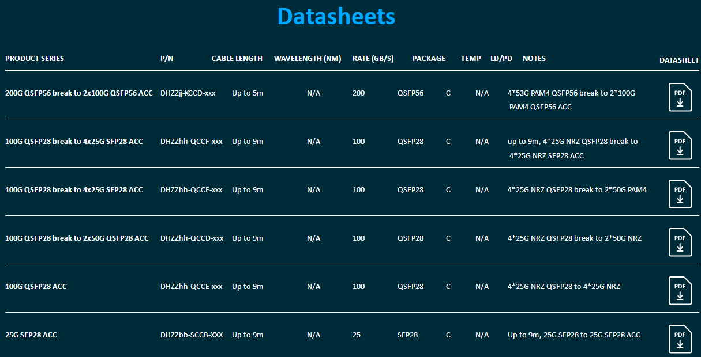Viewport: 701px width, 357px height.
Task: Click note '4*25G NRZ QSFP28 to 4*25G NRZ'
Action: [x=564, y=286]
